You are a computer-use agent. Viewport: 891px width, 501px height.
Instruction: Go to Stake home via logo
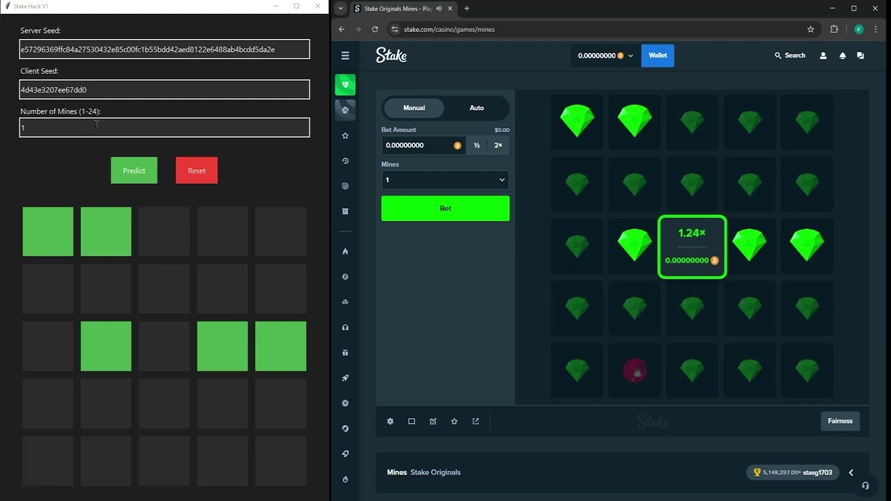click(391, 56)
